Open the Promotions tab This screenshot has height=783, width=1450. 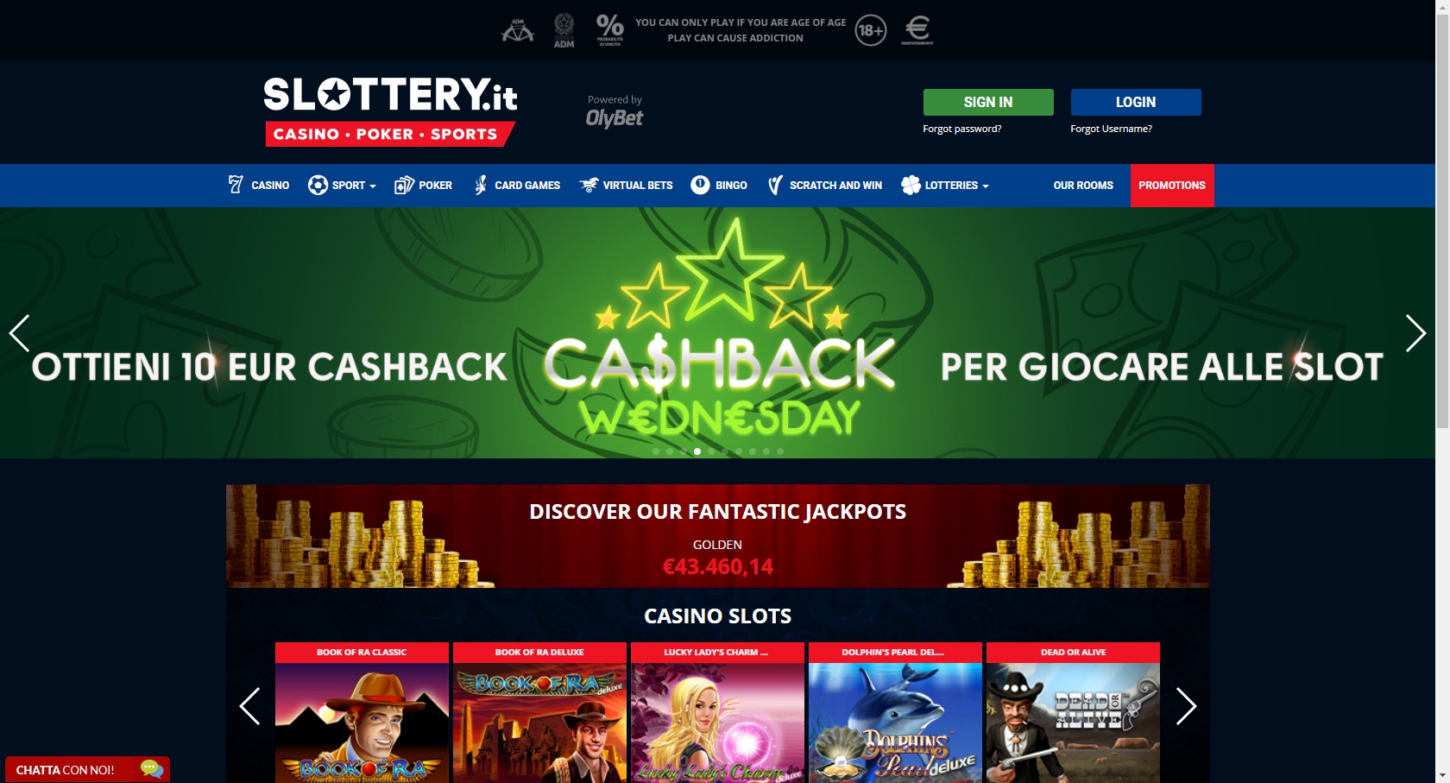1172,186
